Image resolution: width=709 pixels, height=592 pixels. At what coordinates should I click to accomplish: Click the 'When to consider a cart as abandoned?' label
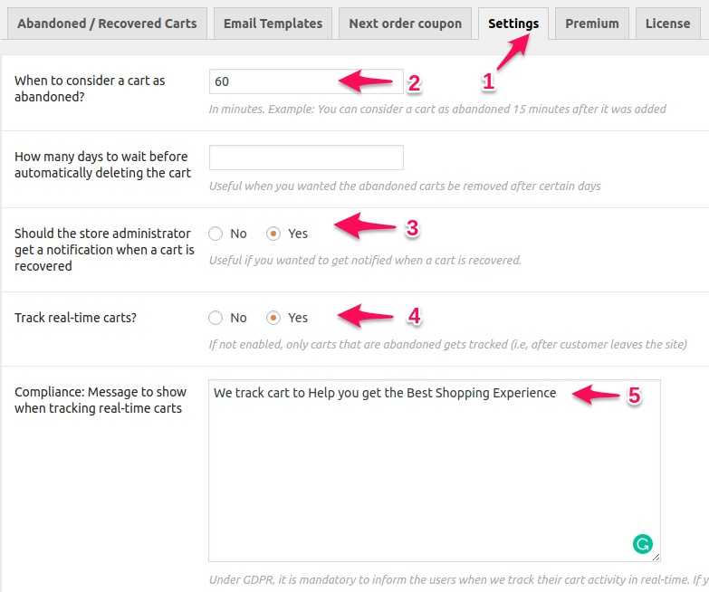(x=90, y=89)
